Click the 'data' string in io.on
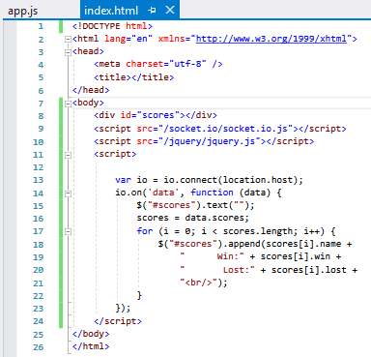 [163, 193]
